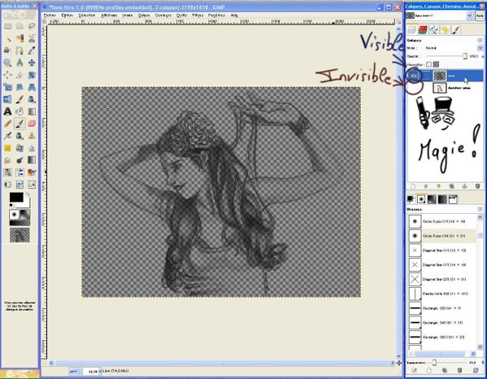Open the Couleurs menu
Viewport: 487px width, 379px height.
click(163, 15)
